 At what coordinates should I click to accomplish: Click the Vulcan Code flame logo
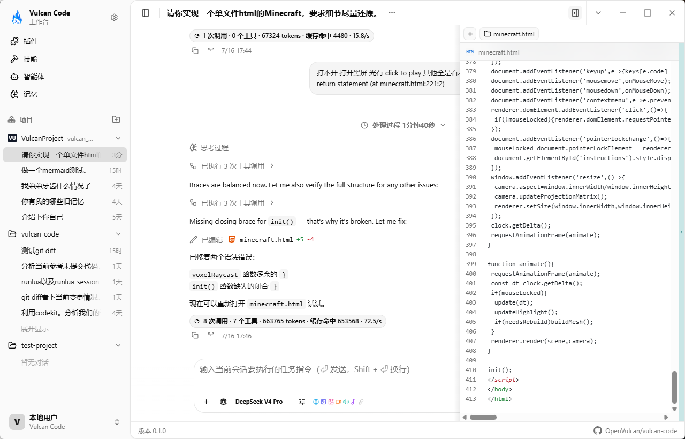[x=17, y=17]
